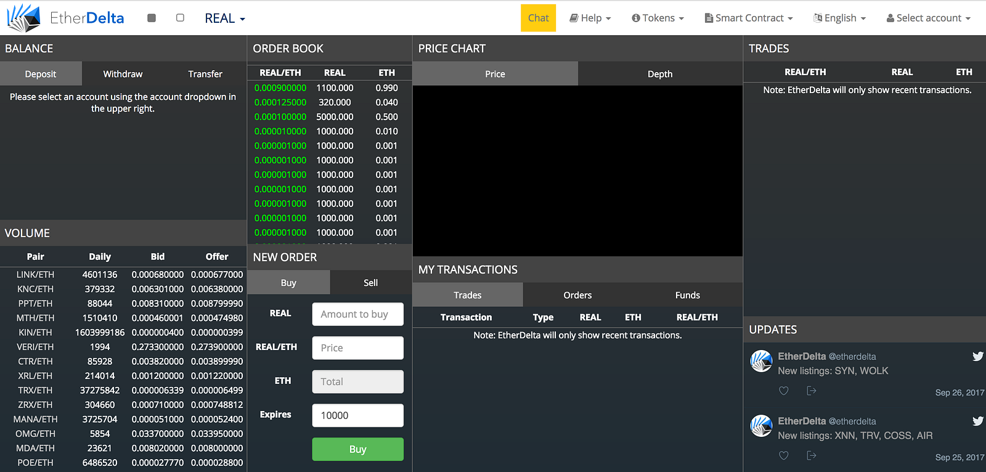Screen dimensions: 986x472
Task: Click the Twitter bird on the Sep 25 tweet
Action: 977,421
